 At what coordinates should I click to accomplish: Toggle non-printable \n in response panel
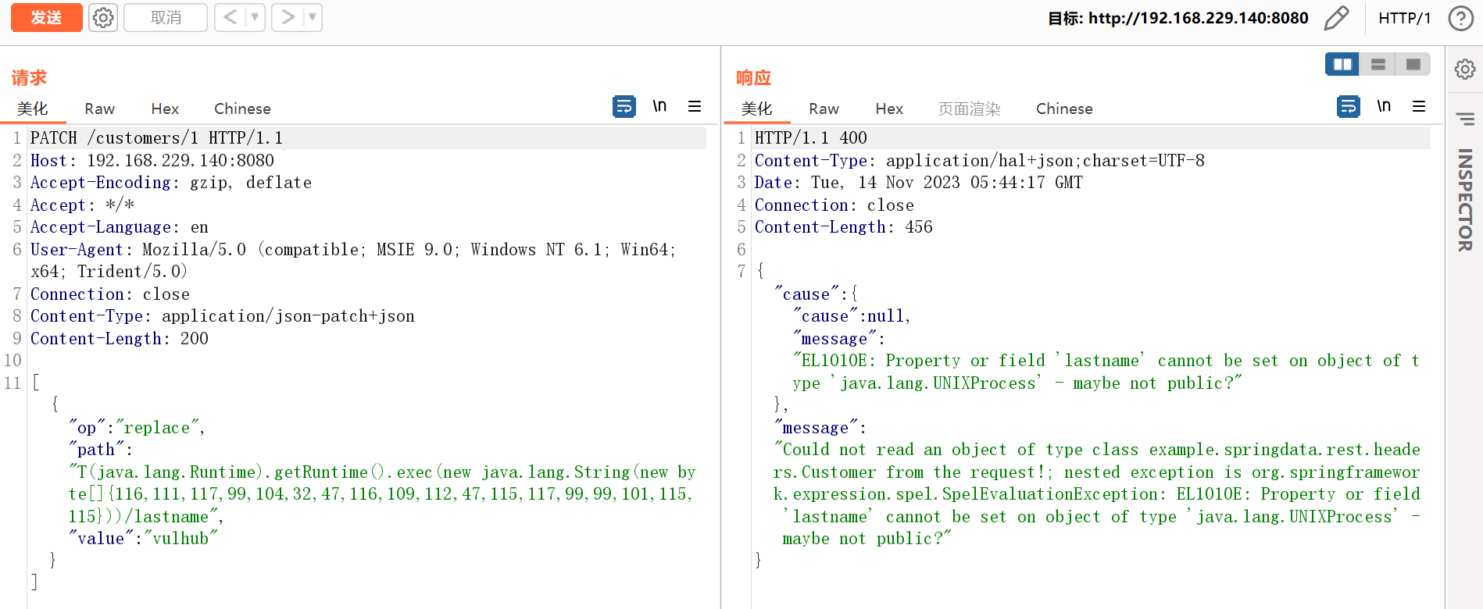pos(1384,106)
